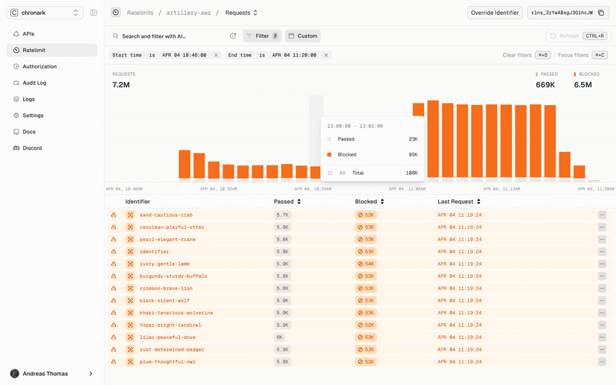Click warning icon beside cerulean-playful-otter
The image size is (616, 385).
pyautogui.click(x=114, y=227)
